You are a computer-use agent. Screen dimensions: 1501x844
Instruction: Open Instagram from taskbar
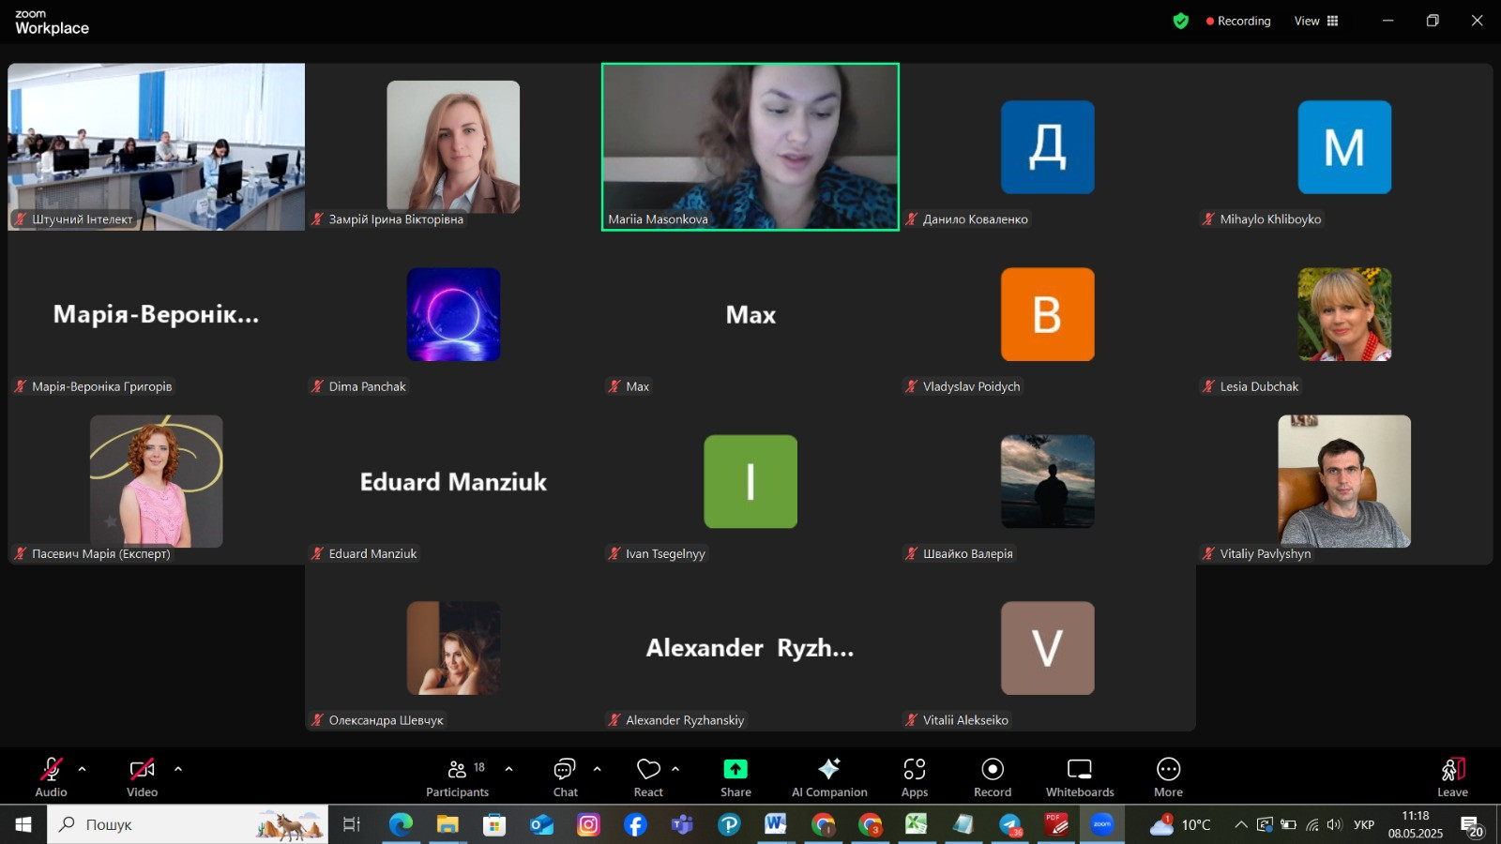(588, 824)
